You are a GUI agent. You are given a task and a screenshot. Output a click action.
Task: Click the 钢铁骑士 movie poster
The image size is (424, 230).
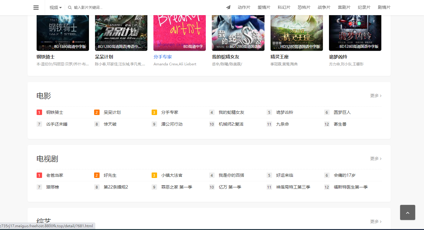[x=63, y=33]
